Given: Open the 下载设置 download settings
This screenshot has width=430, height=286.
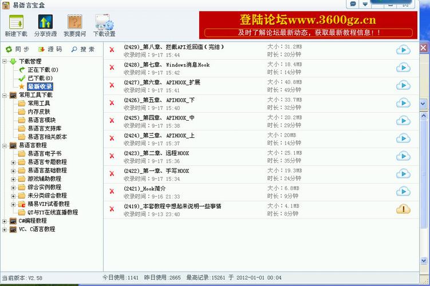Looking at the screenshot, I should (104, 26).
